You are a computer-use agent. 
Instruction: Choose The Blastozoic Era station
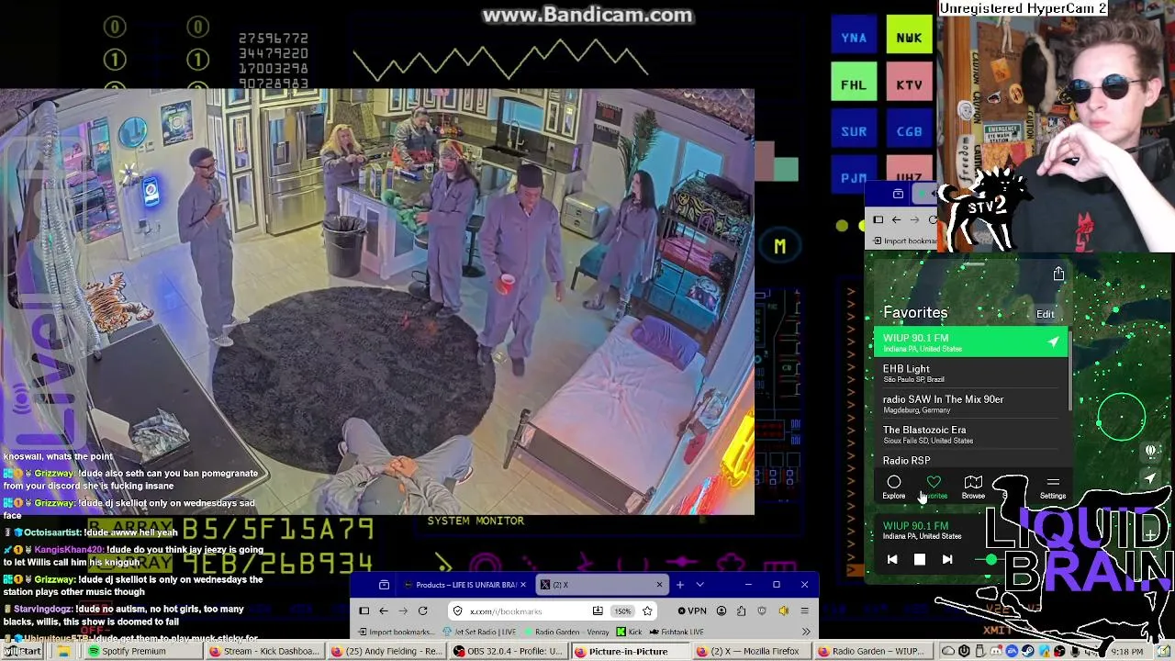point(970,434)
